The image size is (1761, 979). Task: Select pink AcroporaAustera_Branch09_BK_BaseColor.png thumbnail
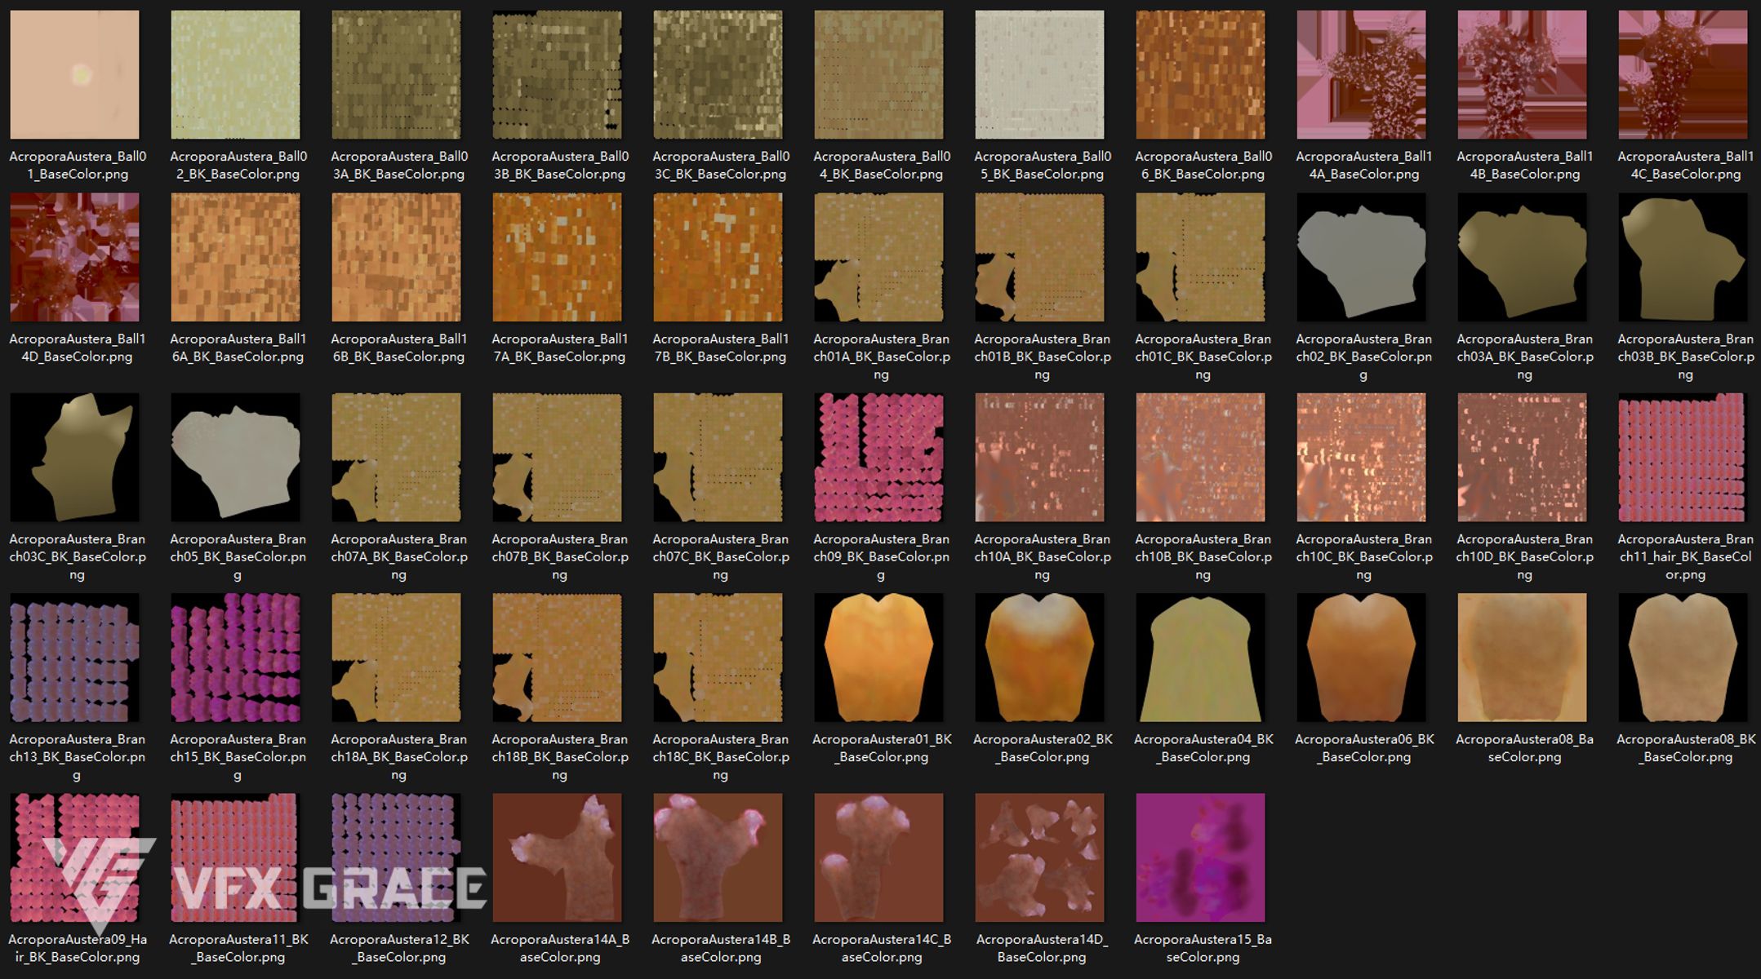click(878, 457)
